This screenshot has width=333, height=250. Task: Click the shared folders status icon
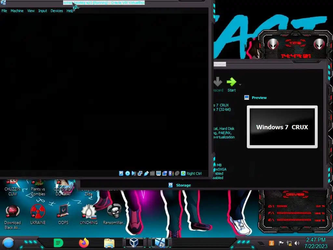point(152,174)
